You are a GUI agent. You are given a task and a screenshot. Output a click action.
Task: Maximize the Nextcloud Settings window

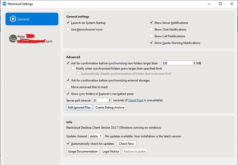tap(220, 4)
